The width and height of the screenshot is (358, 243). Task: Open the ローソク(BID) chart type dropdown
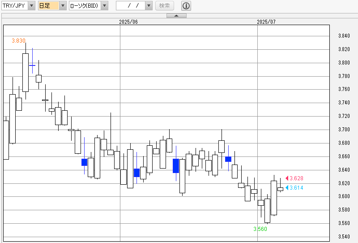(x=104, y=6)
